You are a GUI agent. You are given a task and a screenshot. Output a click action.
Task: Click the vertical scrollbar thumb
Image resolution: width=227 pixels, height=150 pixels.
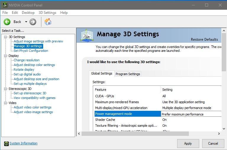coord(224,52)
